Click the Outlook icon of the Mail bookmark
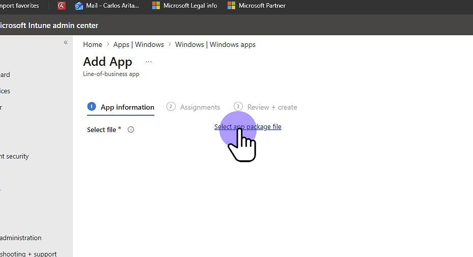Image resolution: width=473 pixels, height=257 pixels. point(79,6)
